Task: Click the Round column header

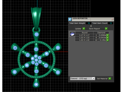Action: click(85, 33)
